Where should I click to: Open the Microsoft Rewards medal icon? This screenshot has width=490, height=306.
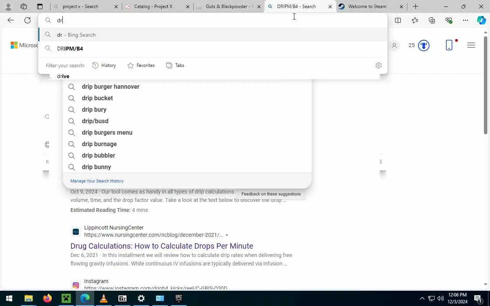click(x=424, y=46)
